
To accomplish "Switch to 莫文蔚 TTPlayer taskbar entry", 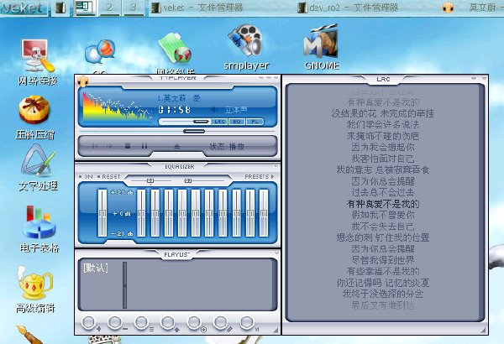I will (471, 8).
